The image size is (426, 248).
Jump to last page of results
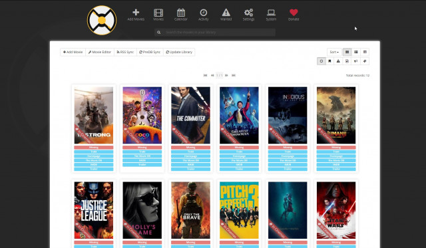[x=234, y=75]
